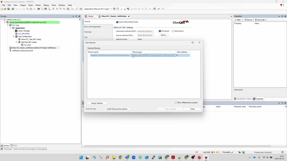The width and height of the screenshot is (287, 161).
Task: Open the Tools menu
Action: tap(54, 5)
